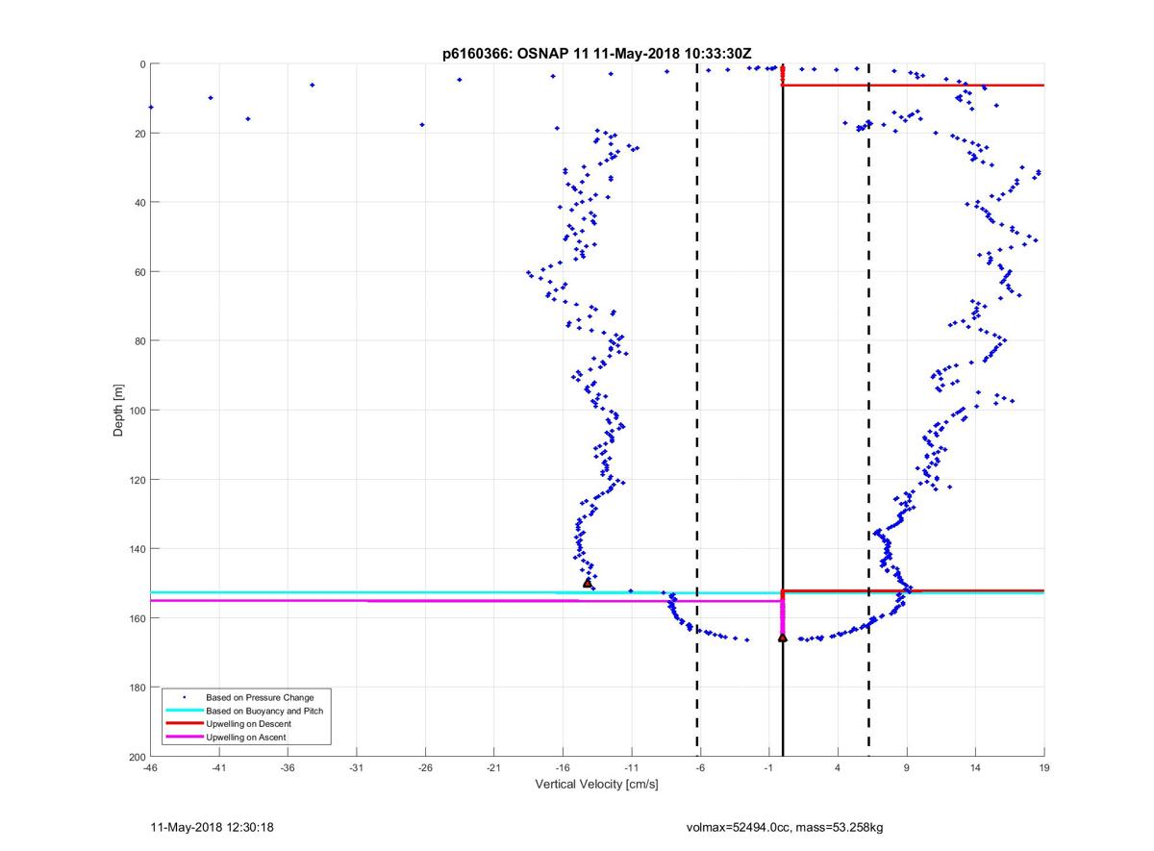Click the x-axis tick label '4'
The height and width of the screenshot is (851, 1154).
coord(838,767)
